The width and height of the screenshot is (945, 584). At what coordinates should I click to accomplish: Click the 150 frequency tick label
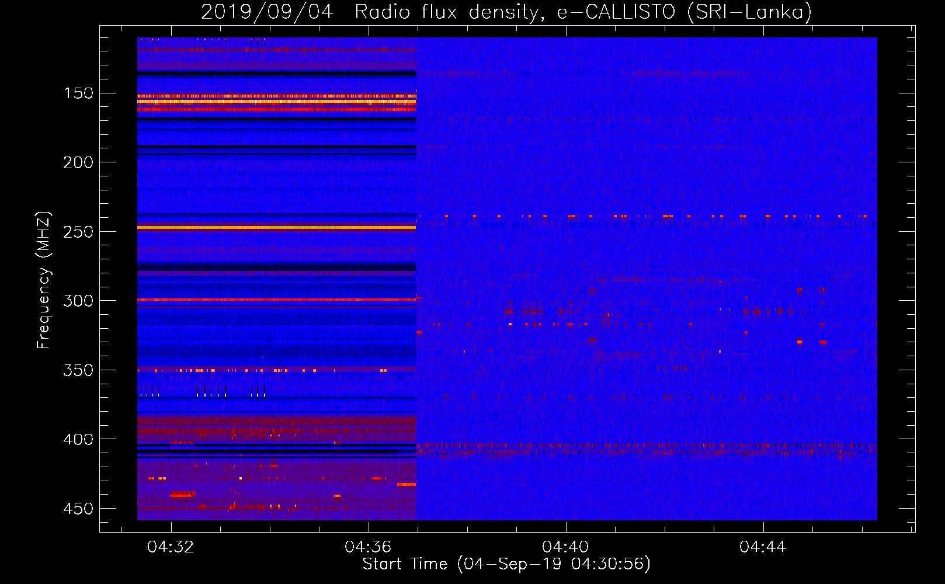point(78,93)
